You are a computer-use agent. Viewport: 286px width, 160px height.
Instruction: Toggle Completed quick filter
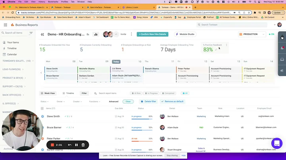coord(168,93)
